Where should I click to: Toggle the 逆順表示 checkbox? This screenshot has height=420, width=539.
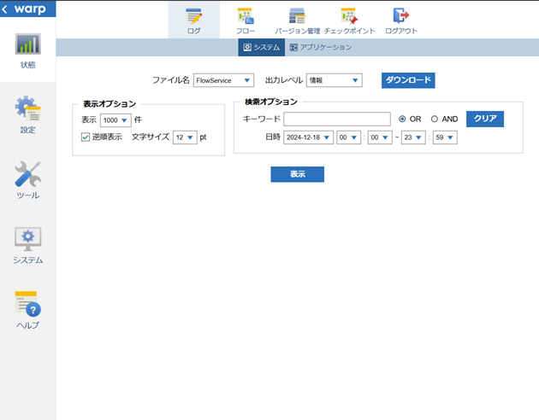click(86, 137)
